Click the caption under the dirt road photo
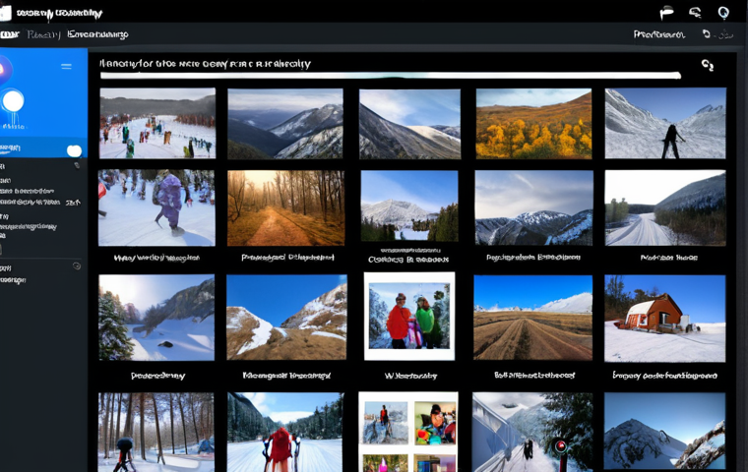 534,376
